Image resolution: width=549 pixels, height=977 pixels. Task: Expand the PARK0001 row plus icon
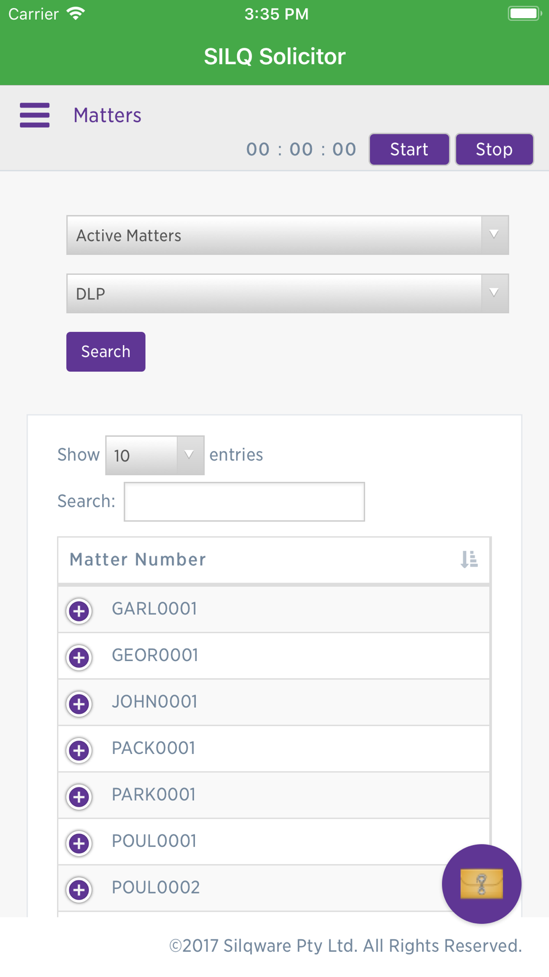[x=79, y=796]
